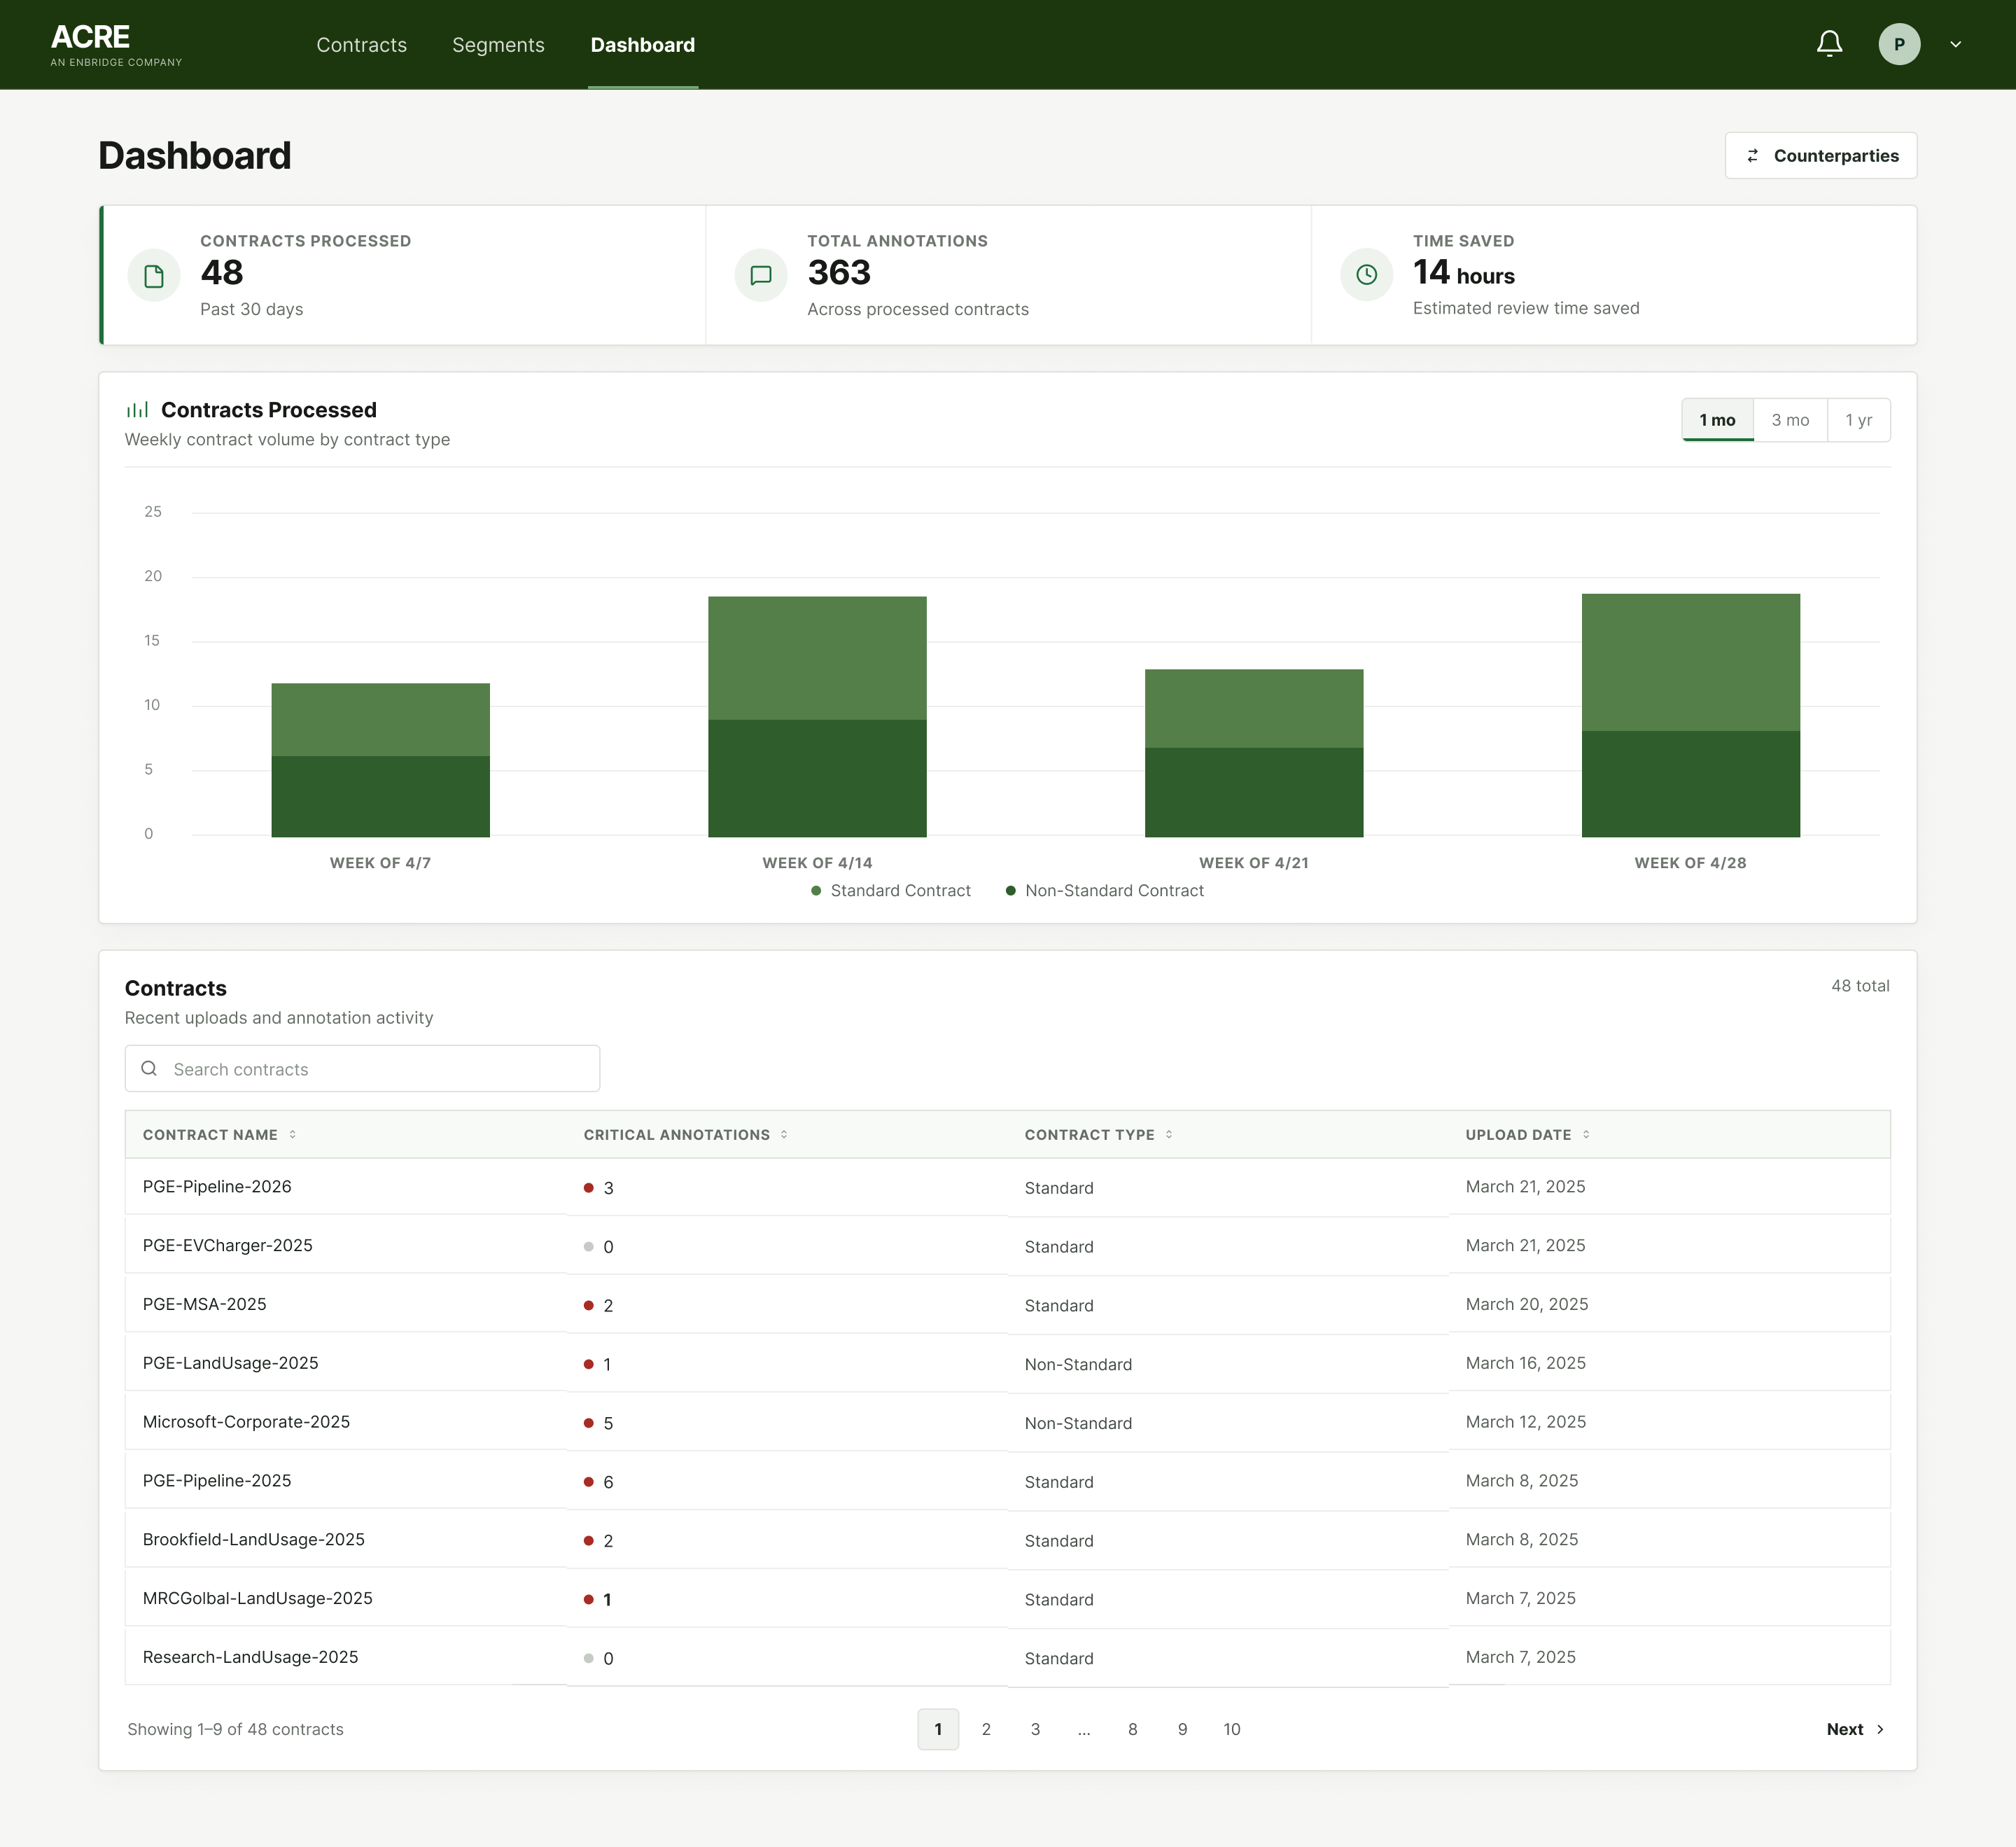This screenshot has height=1847, width=2016.
Task: Open the MRCGolbal-LandUsage-2025 contract
Action: click(257, 1599)
